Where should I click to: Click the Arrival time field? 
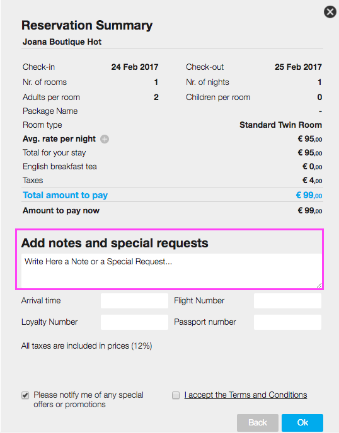[x=134, y=301]
